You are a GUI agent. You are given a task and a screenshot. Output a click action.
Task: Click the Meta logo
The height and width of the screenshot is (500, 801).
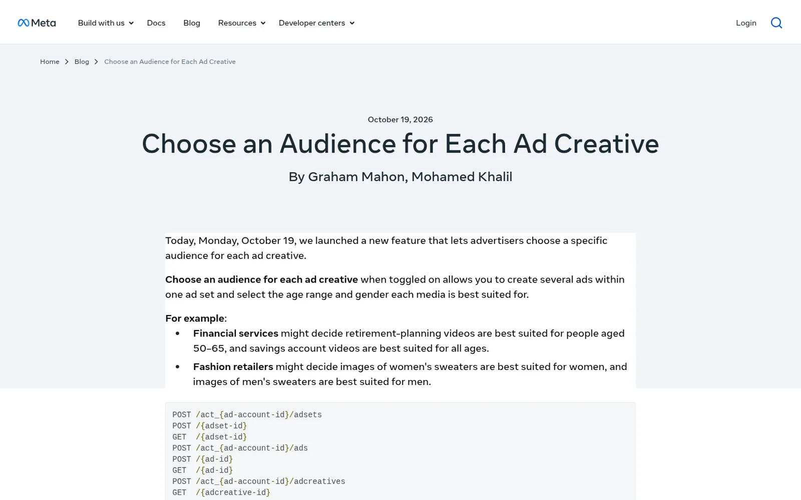(x=37, y=23)
